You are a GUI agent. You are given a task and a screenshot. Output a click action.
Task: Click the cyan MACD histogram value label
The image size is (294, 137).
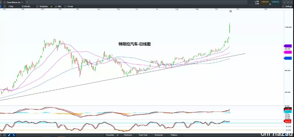tap(288, 112)
